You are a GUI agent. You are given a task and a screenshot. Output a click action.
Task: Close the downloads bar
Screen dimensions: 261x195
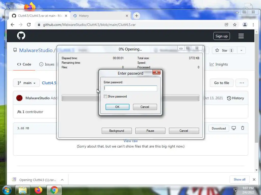click(x=254, y=180)
